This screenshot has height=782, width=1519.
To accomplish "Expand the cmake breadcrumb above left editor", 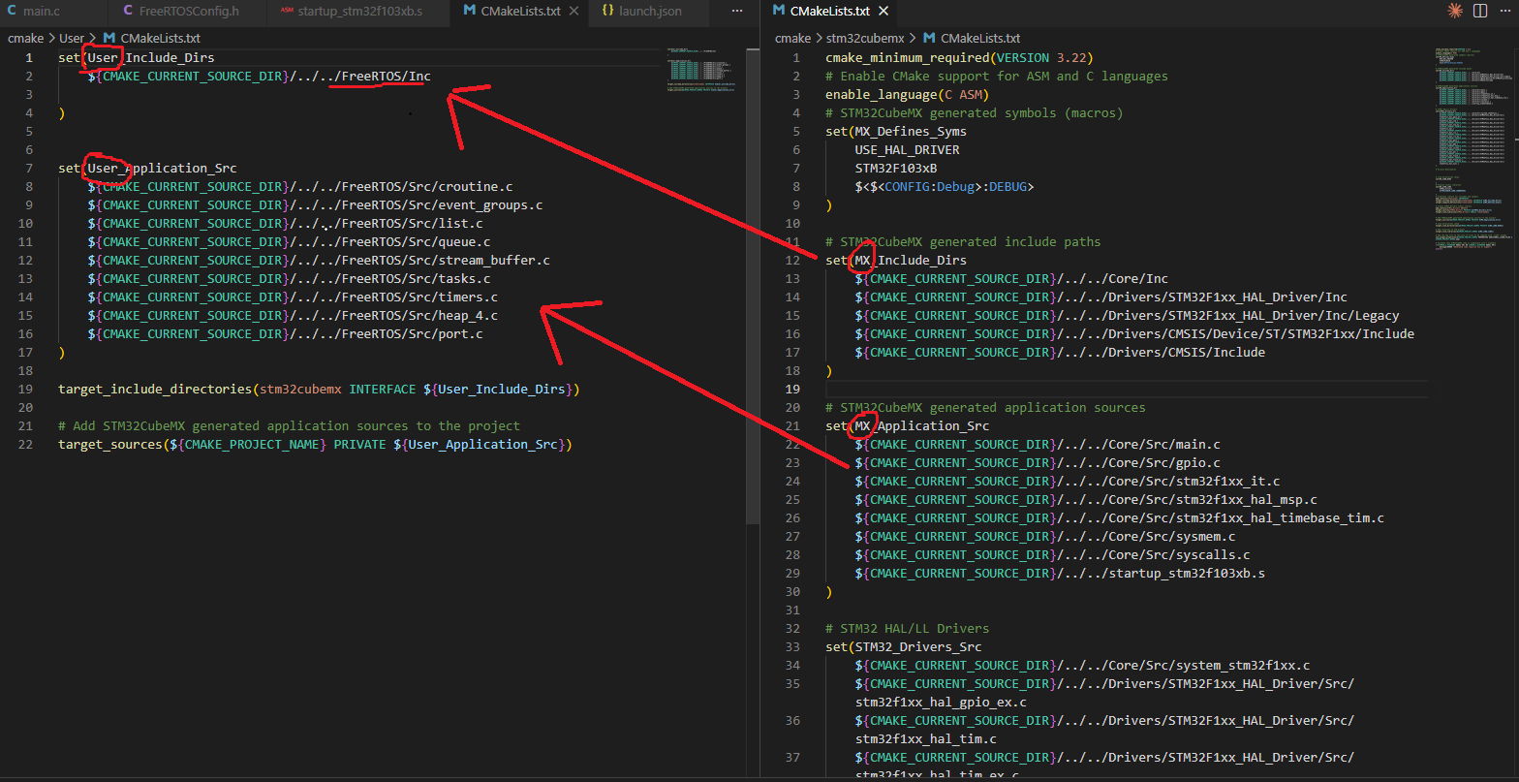I will click(24, 39).
